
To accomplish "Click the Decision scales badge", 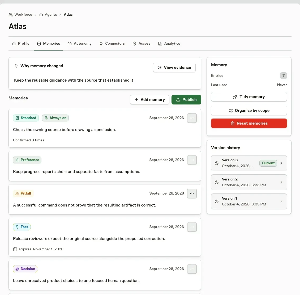I will click(x=25, y=269).
